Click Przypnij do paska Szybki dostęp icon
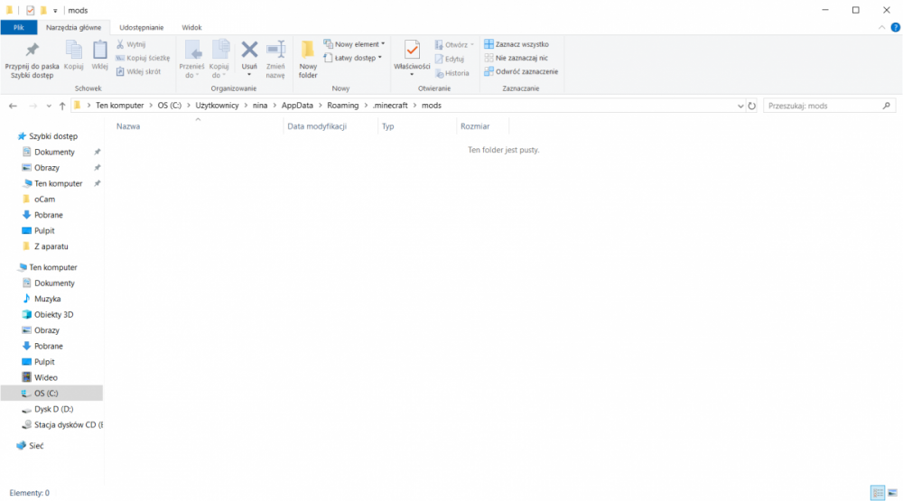Screen dimensions: 903x501 tap(32, 51)
